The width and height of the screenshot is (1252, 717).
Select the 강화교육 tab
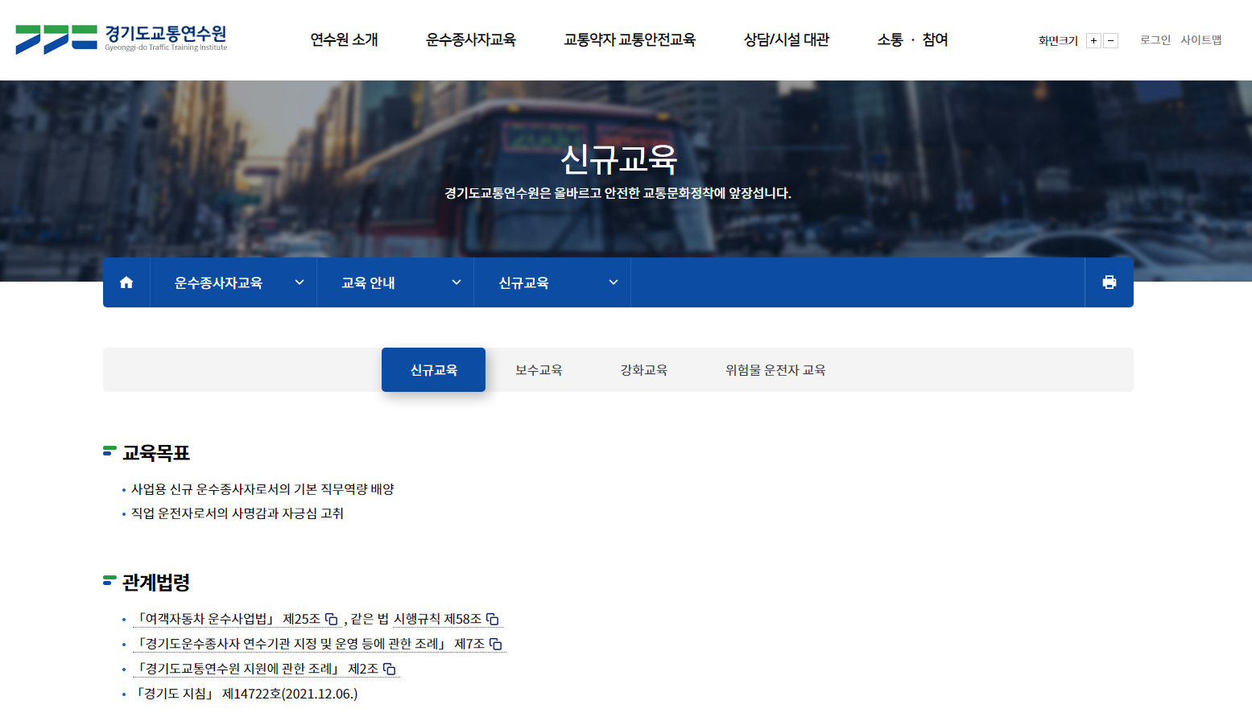pos(644,369)
